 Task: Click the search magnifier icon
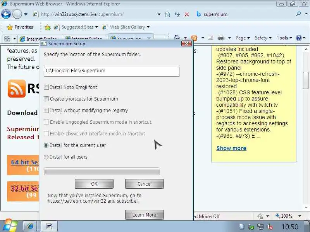(298, 14)
